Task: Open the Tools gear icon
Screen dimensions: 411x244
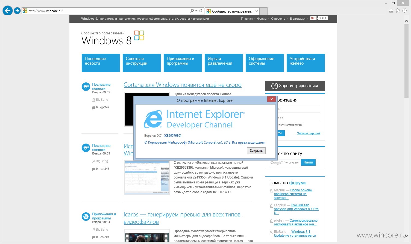Action: coord(404,10)
